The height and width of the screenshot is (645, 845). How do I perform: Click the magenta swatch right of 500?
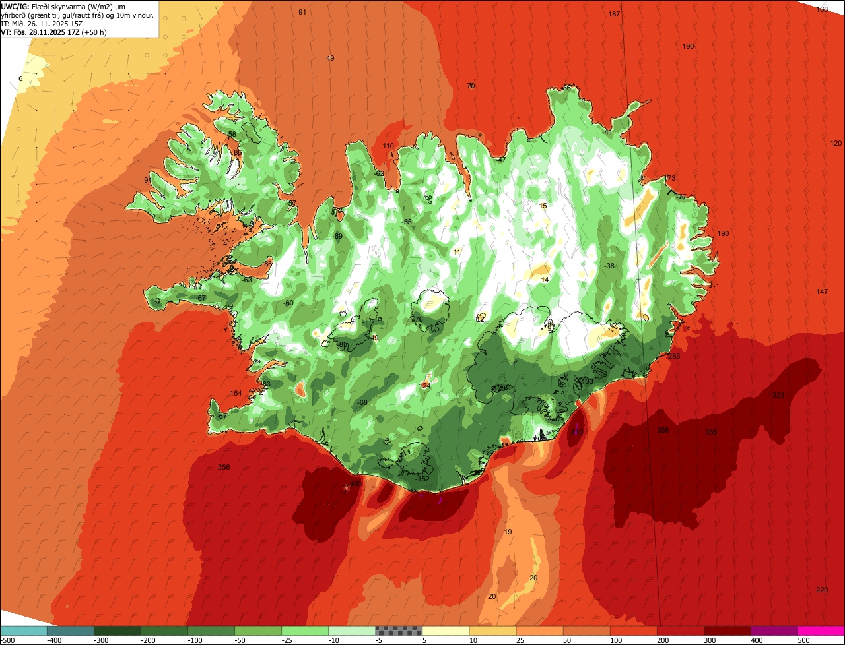coord(821,630)
